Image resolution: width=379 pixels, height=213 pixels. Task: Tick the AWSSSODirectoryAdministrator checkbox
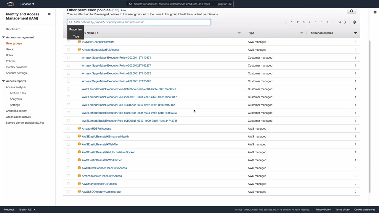point(68,192)
